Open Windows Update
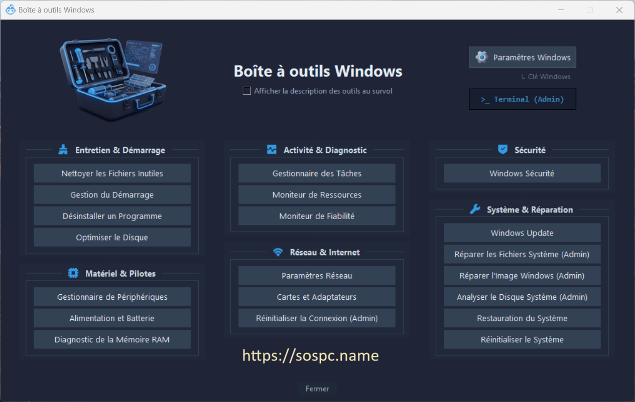 coord(522,233)
